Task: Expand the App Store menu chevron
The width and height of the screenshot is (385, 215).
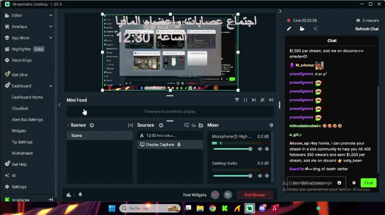Action: point(51,38)
